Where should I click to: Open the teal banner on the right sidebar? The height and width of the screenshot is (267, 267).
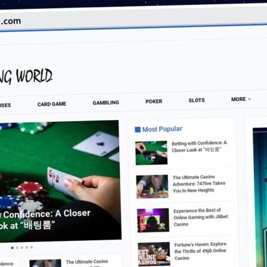pyautogui.click(x=260, y=198)
